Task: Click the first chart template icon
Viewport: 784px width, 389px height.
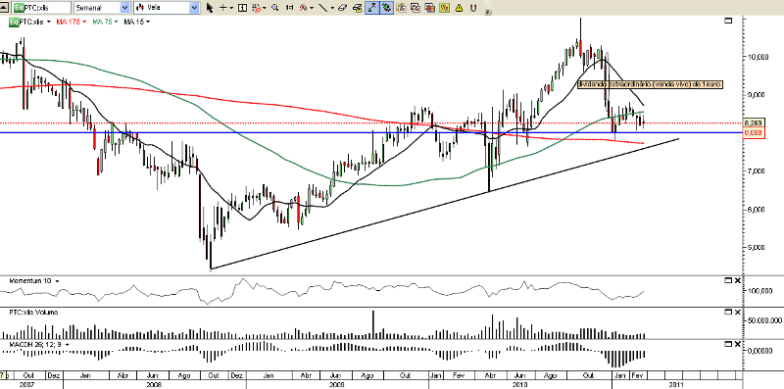Action: (x=402, y=8)
